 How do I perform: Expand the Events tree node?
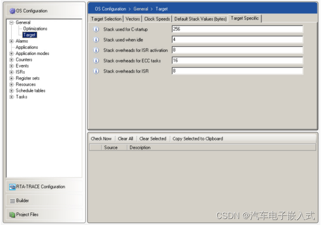coord(12,66)
